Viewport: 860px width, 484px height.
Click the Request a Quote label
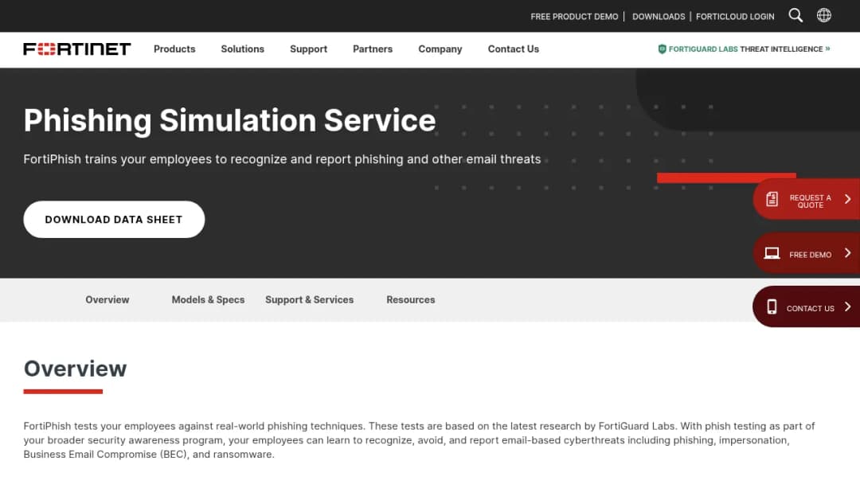click(x=810, y=201)
